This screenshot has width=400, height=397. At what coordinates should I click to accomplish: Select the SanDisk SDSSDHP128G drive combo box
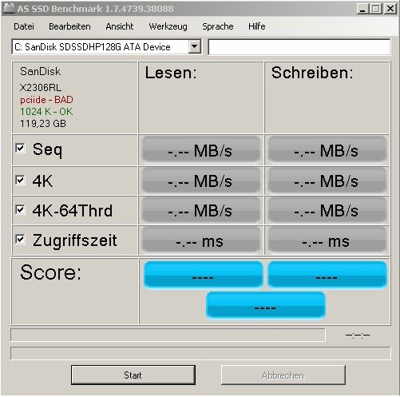click(x=106, y=47)
